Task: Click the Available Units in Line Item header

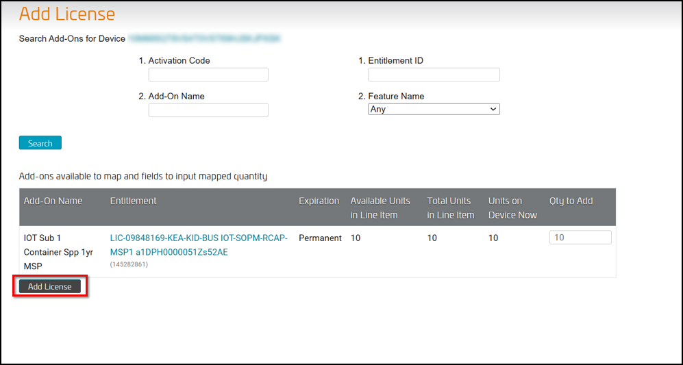Action: [x=380, y=207]
